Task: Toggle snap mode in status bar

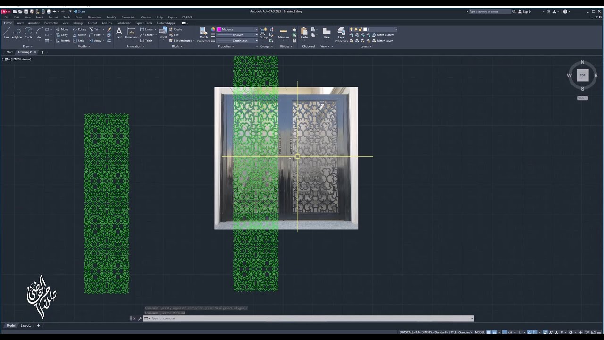Action: click(495, 332)
